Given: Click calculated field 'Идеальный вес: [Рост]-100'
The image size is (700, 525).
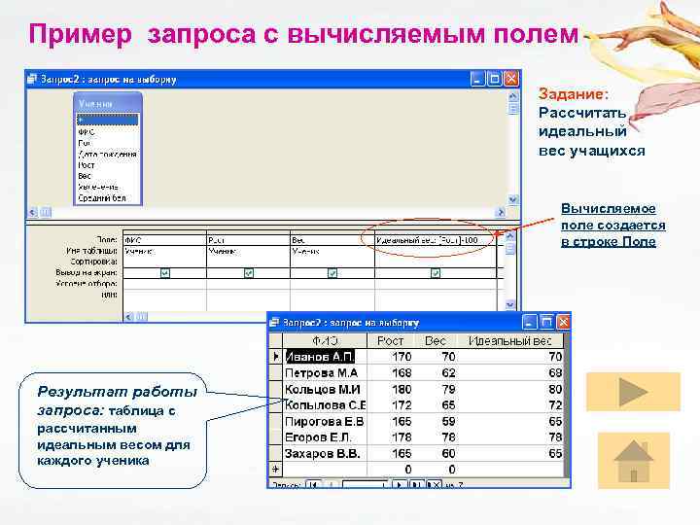Looking at the screenshot, I should [x=436, y=240].
